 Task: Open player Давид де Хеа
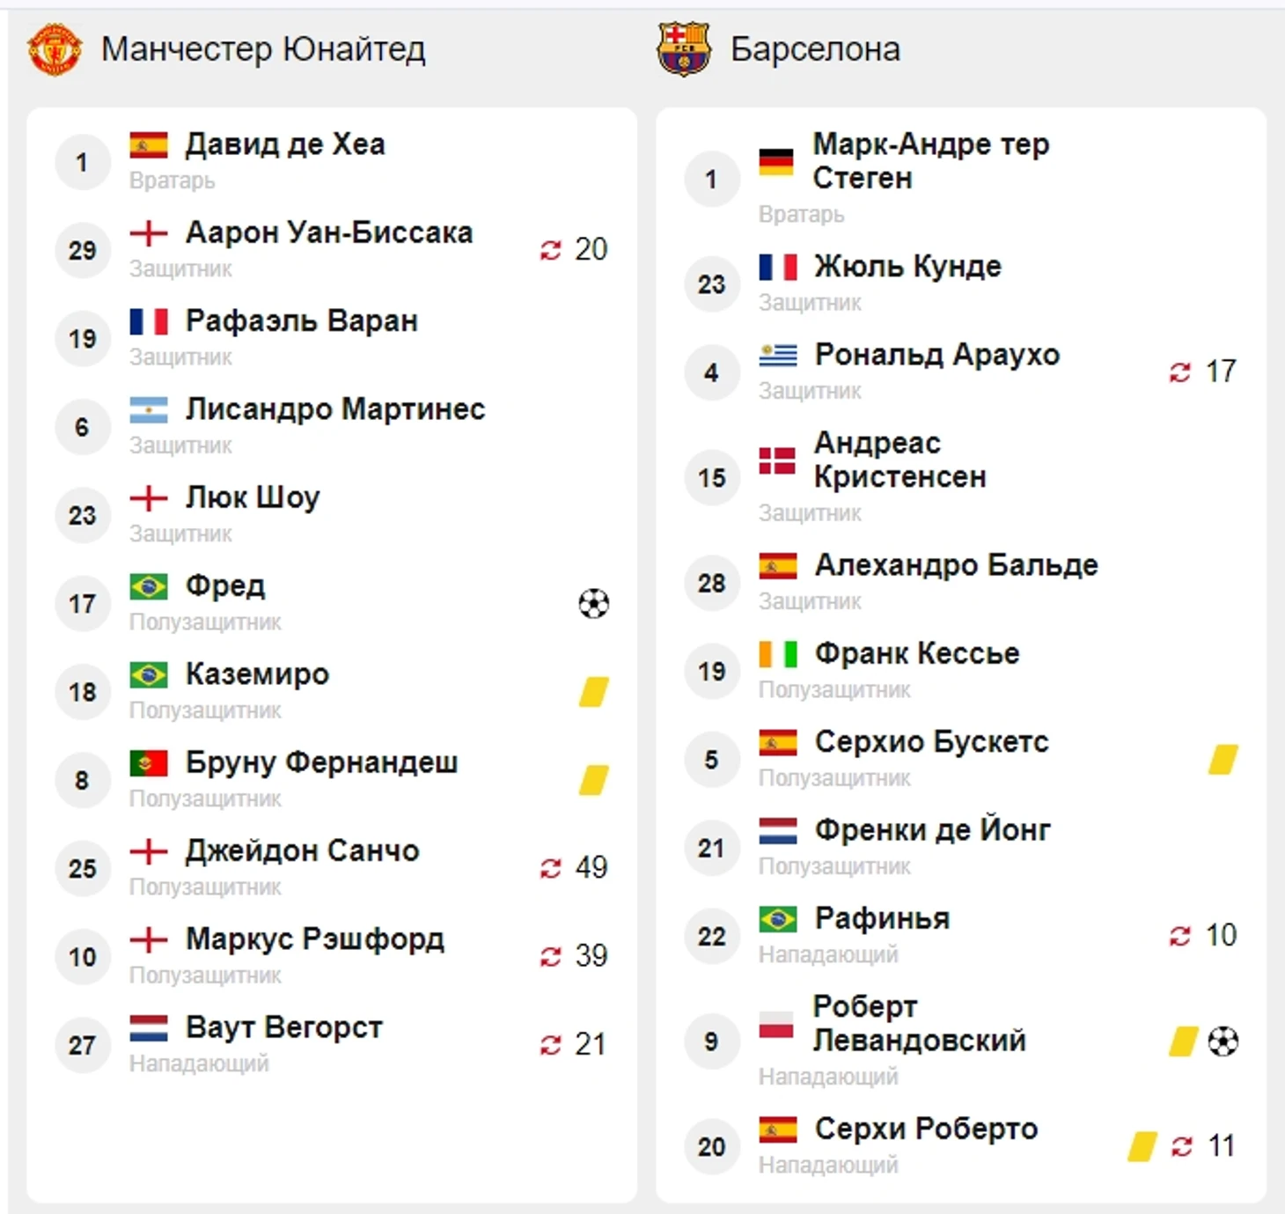(285, 144)
